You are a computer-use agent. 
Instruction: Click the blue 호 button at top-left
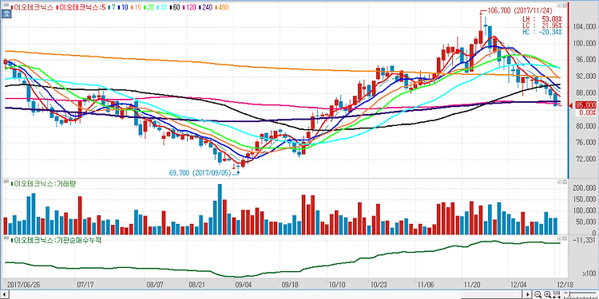click(x=6, y=14)
